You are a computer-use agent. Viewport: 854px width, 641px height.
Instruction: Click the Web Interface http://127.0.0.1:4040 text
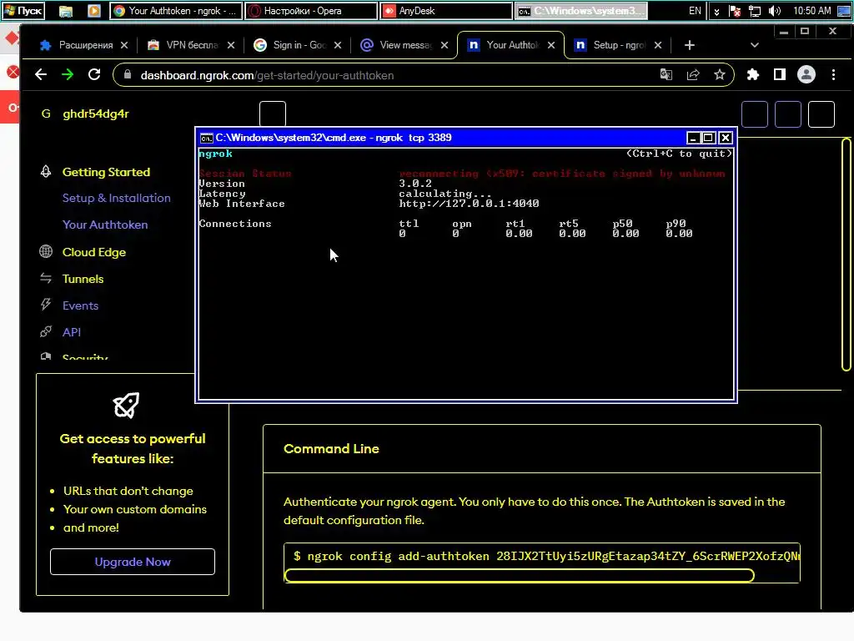pyautogui.click(x=469, y=204)
